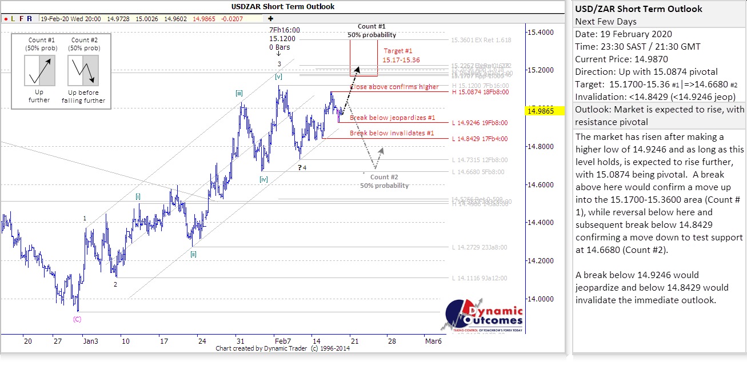Viewport: 747px width, 366px height.
Task: Click the 15.0026 high value in the header bar
Action: tap(147, 19)
